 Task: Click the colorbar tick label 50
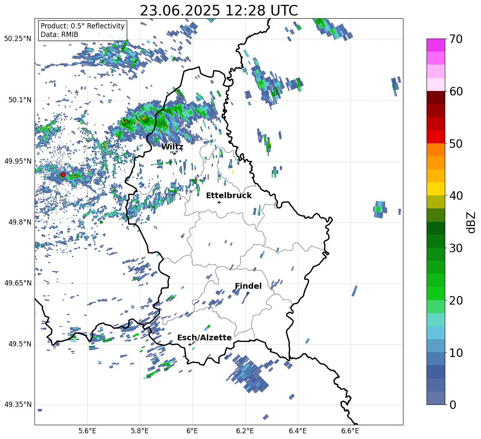456,143
